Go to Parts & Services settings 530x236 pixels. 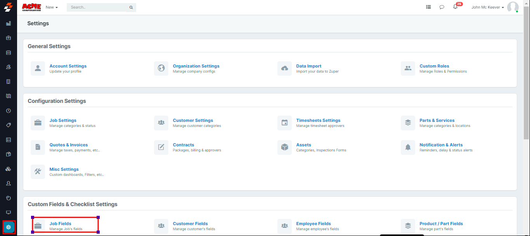(437, 120)
